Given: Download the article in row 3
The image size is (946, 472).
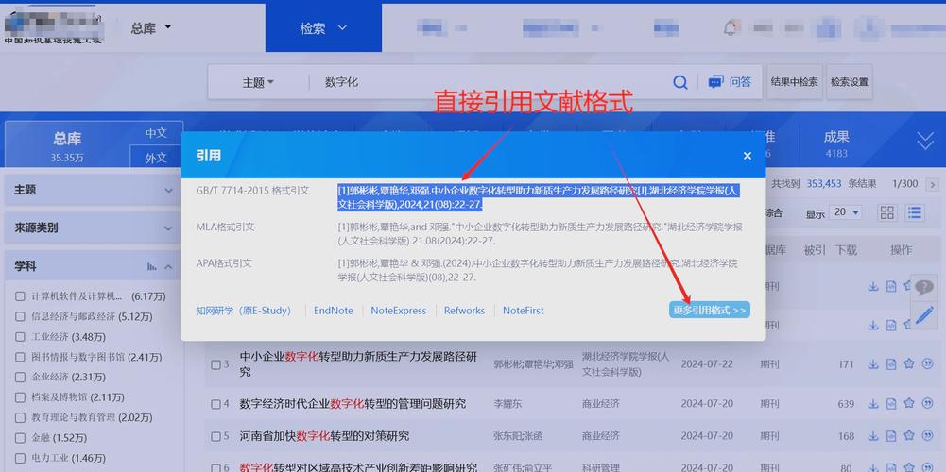Looking at the screenshot, I should [872, 364].
